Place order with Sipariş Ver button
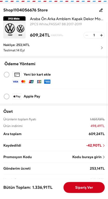Image resolution: width=108 pixels, height=199 pixels. click(x=84, y=187)
